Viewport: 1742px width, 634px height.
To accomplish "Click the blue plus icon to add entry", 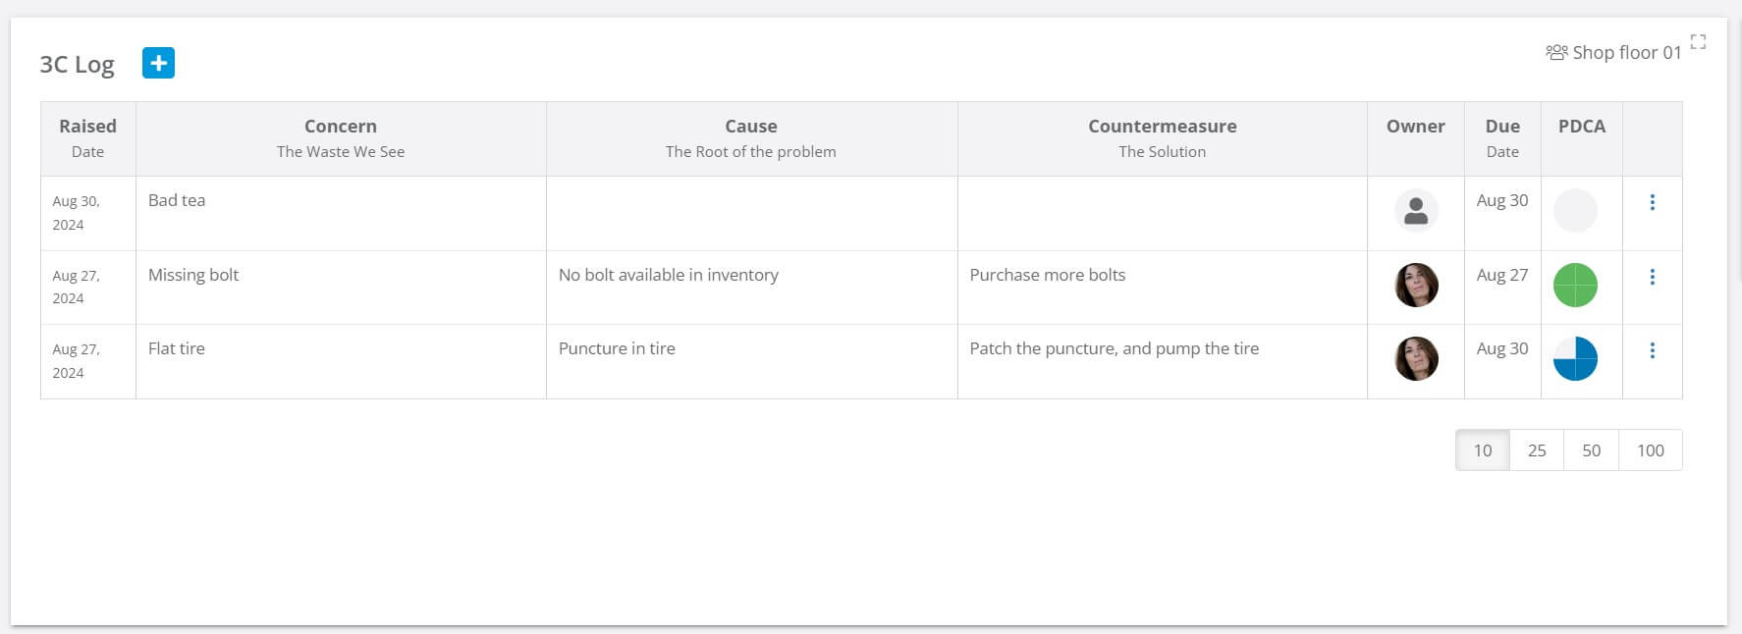I will [158, 63].
